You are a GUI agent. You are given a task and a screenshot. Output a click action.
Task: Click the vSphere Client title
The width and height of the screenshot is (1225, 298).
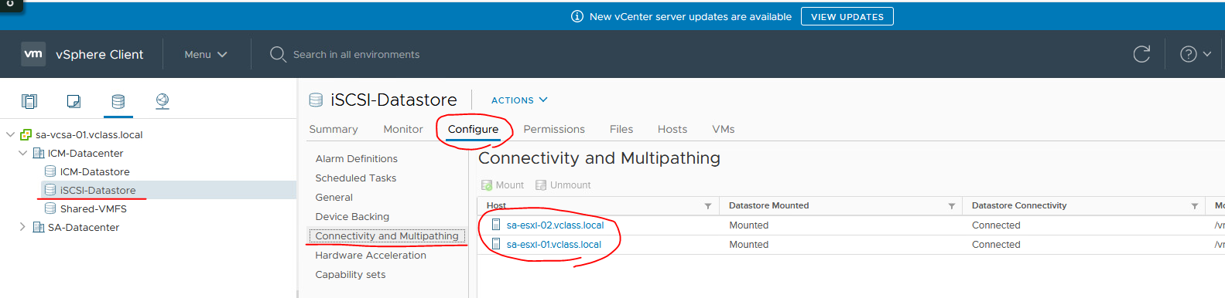click(99, 54)
